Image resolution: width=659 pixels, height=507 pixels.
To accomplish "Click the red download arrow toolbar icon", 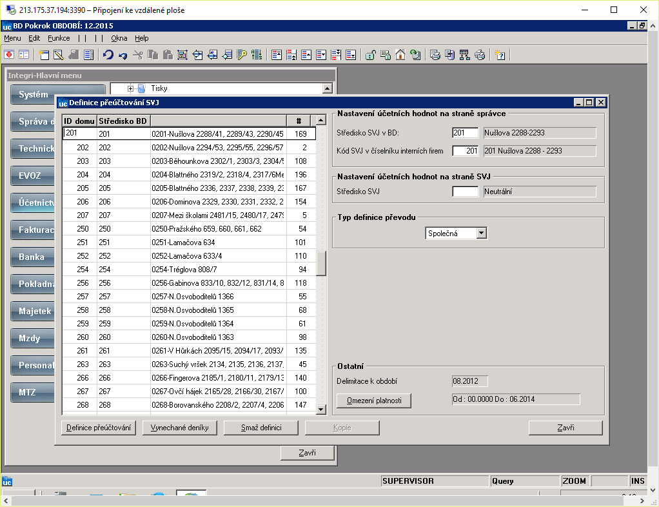I will [9, 55].
